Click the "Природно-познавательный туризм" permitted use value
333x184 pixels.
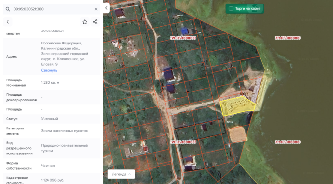pyautogui.click(x=64, y=148)
